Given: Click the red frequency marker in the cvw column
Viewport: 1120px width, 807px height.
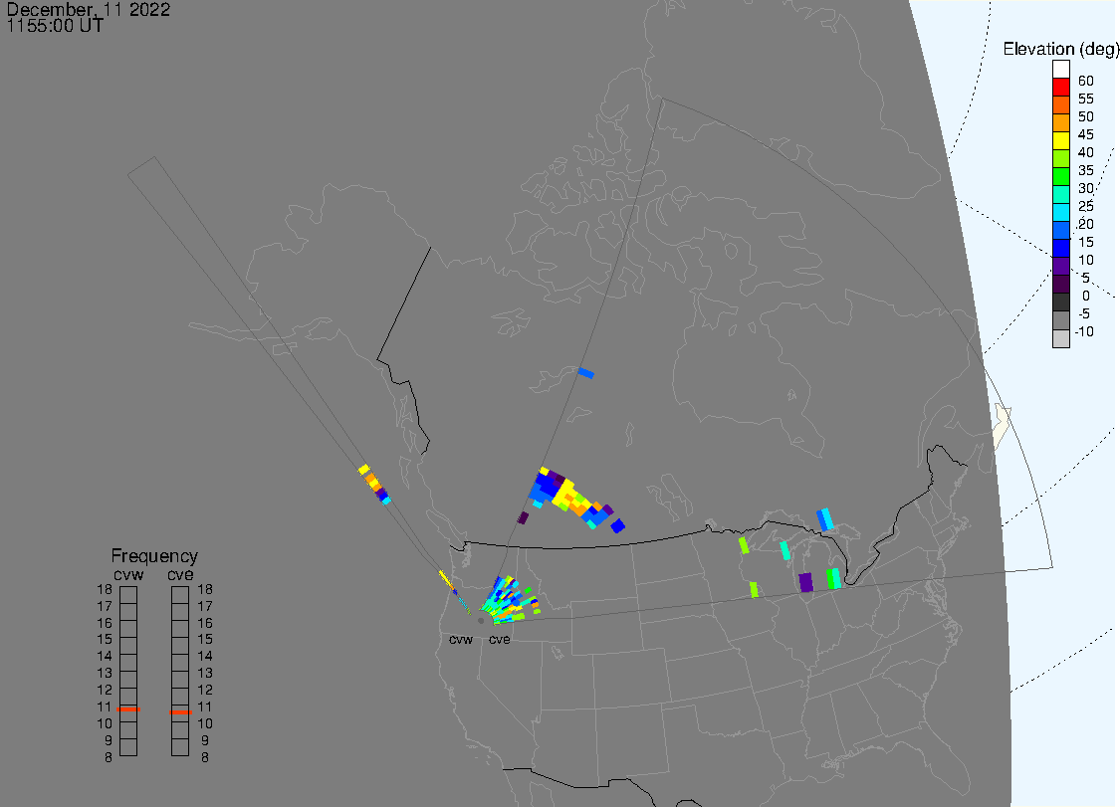Looking at the screenshot, I should pos(128,709).
